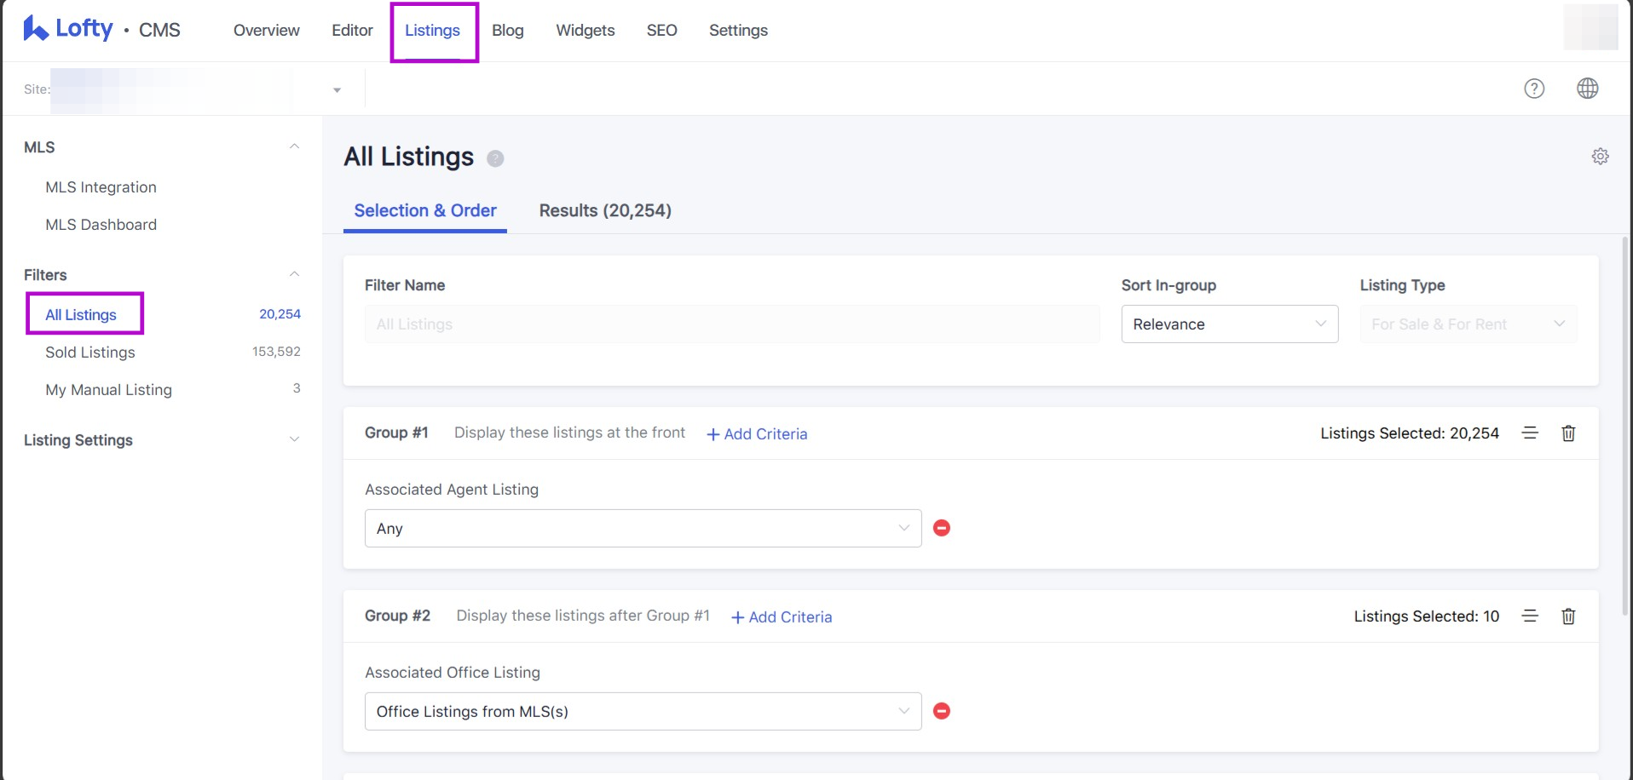Remove the Associated Office Listing criteria
The height and width of the screenshot is (780, 1633).
942,711
